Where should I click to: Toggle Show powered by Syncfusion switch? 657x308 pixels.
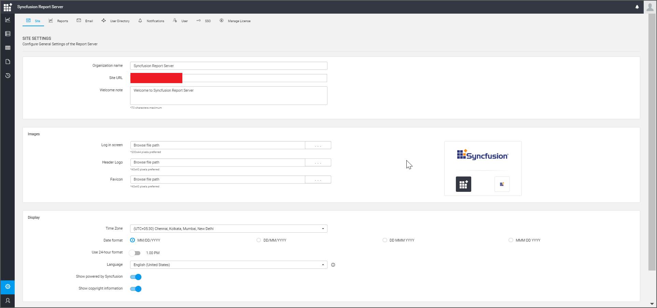coord(136,277)
